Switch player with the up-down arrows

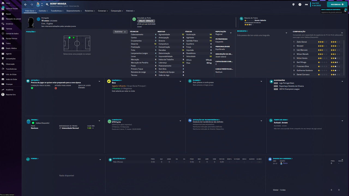pyautogui.click(x=42, y=5)
